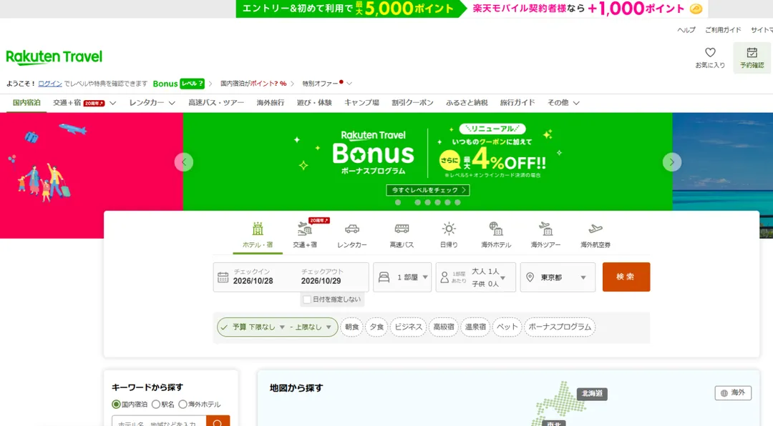Open the 高速バス・ツアー nav item
This screenshot has height=426, width=773.
[216, 103]
